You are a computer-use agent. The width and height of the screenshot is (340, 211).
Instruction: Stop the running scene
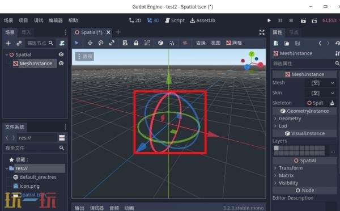point(291,20)
